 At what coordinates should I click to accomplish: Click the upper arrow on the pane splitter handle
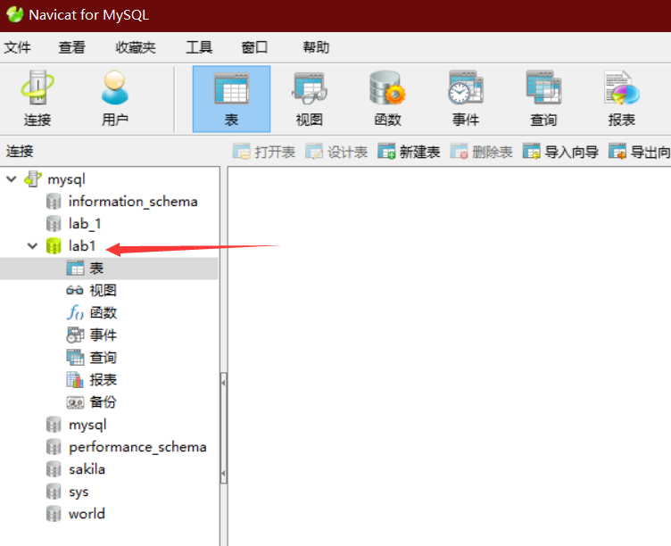pos(223,383)
